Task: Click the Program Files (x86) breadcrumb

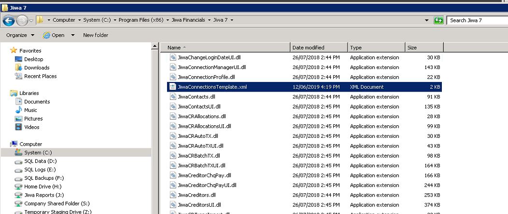Action: (141, 20)
